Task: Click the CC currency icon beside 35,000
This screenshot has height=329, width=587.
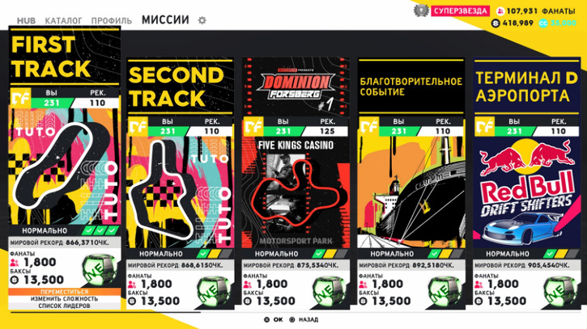Action: click(x=543, y=23)
